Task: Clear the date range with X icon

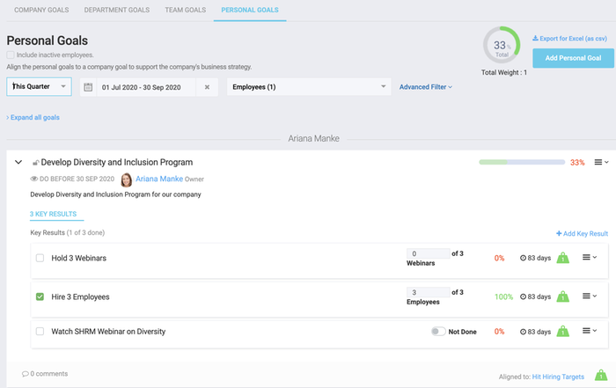Action: 207,87
